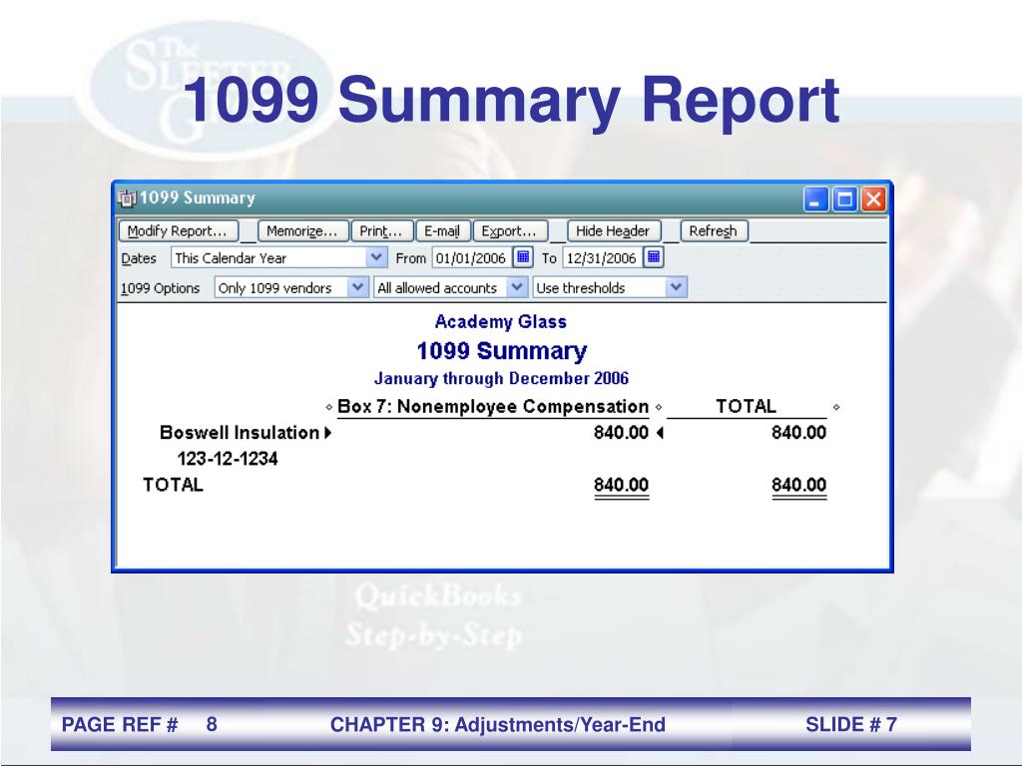1022x766 pixels.
Task: Click the diamond handle right of TOTAL column
Action: tap(836, 407)
